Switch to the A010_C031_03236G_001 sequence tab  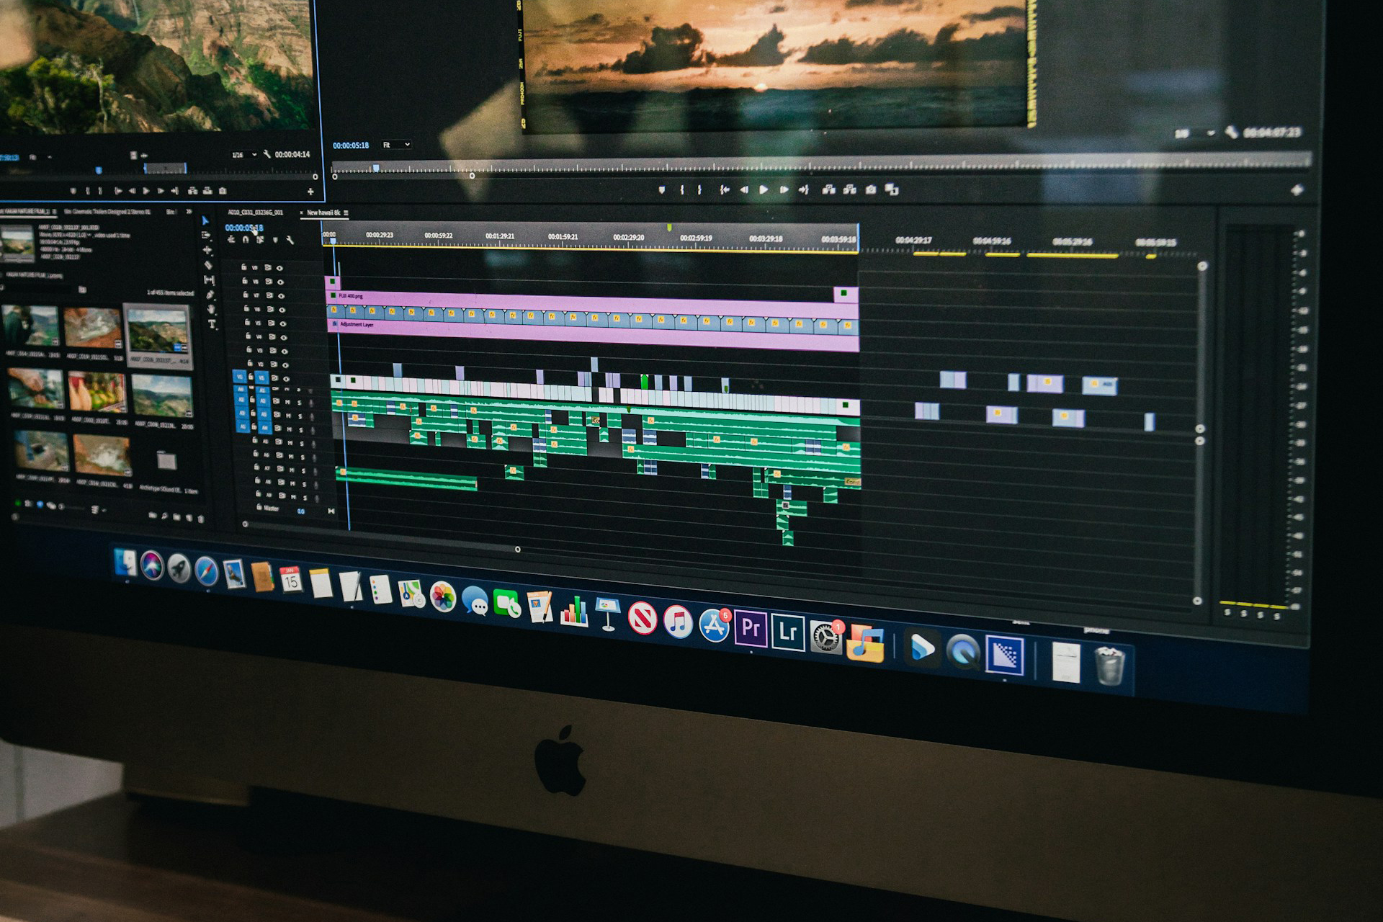click(x=255, y=212)
